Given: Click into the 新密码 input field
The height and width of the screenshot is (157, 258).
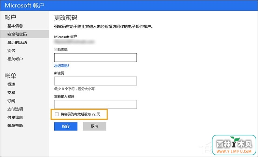Looking at the screenshot, I should pos(95,81).
